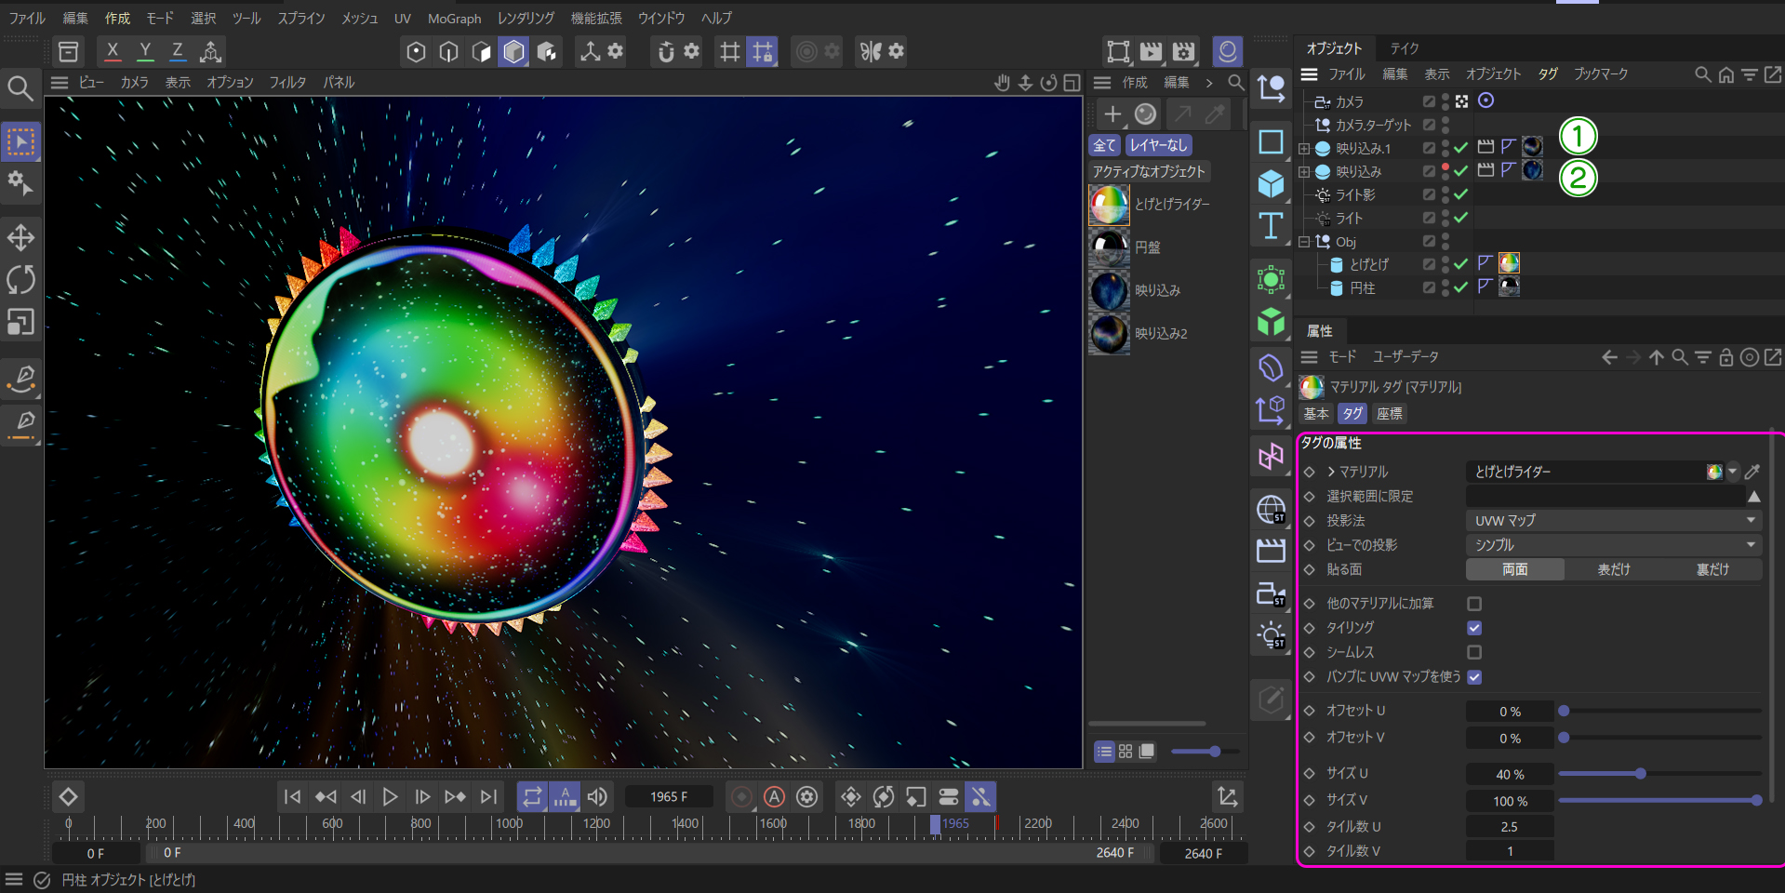
Task: Add a Text object from the side palette
Action: tap(1271, 226)
